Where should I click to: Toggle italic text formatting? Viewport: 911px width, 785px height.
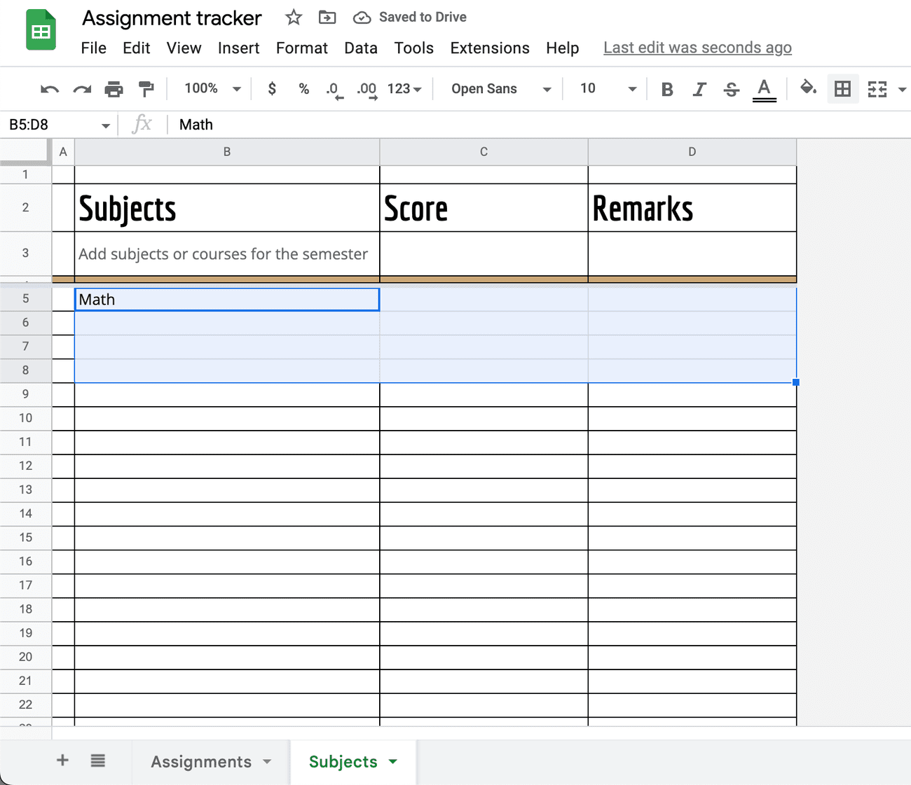(x=699, y=89)
